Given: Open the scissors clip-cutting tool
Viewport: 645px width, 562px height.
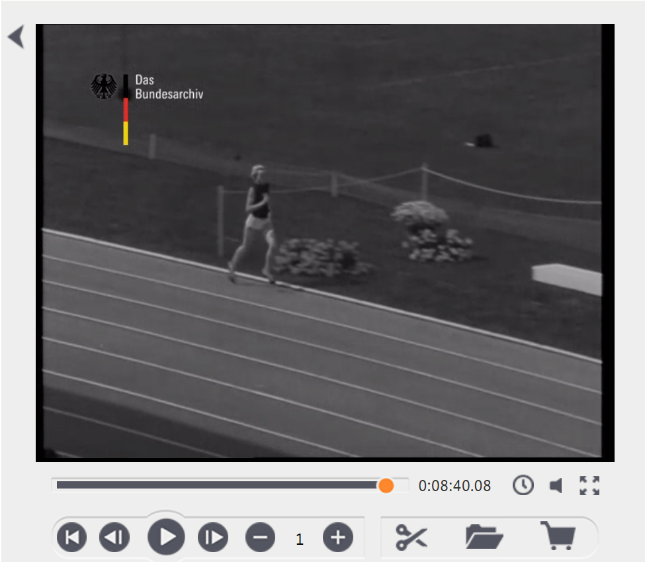Looking at the screenshot, I should coord(411,538).
